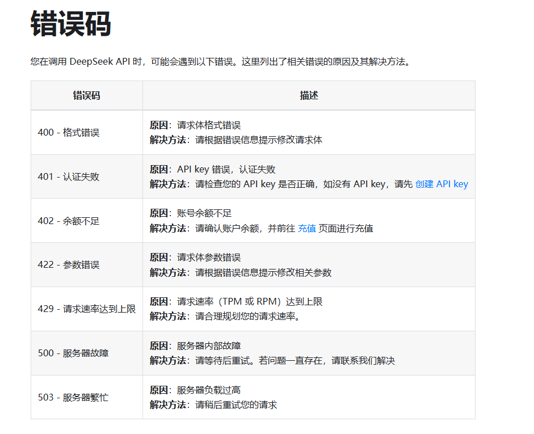Select the 402 - 余额不足 table cell
534x434 pixels.
[x=68, y=221]
